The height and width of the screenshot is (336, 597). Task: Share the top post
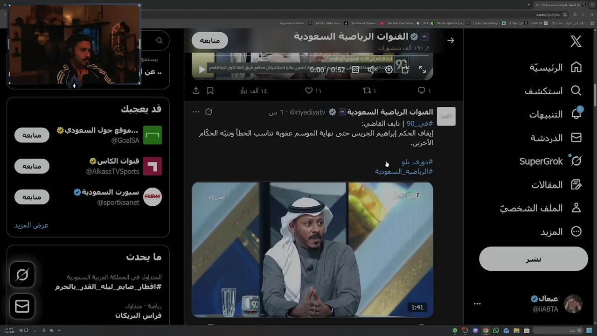point(196,91)
